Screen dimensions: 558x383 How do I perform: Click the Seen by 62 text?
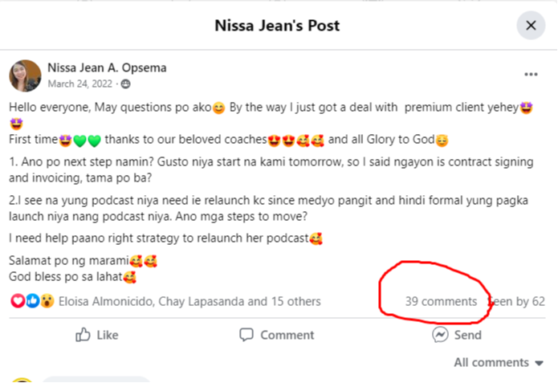click(x=517, y=302)
